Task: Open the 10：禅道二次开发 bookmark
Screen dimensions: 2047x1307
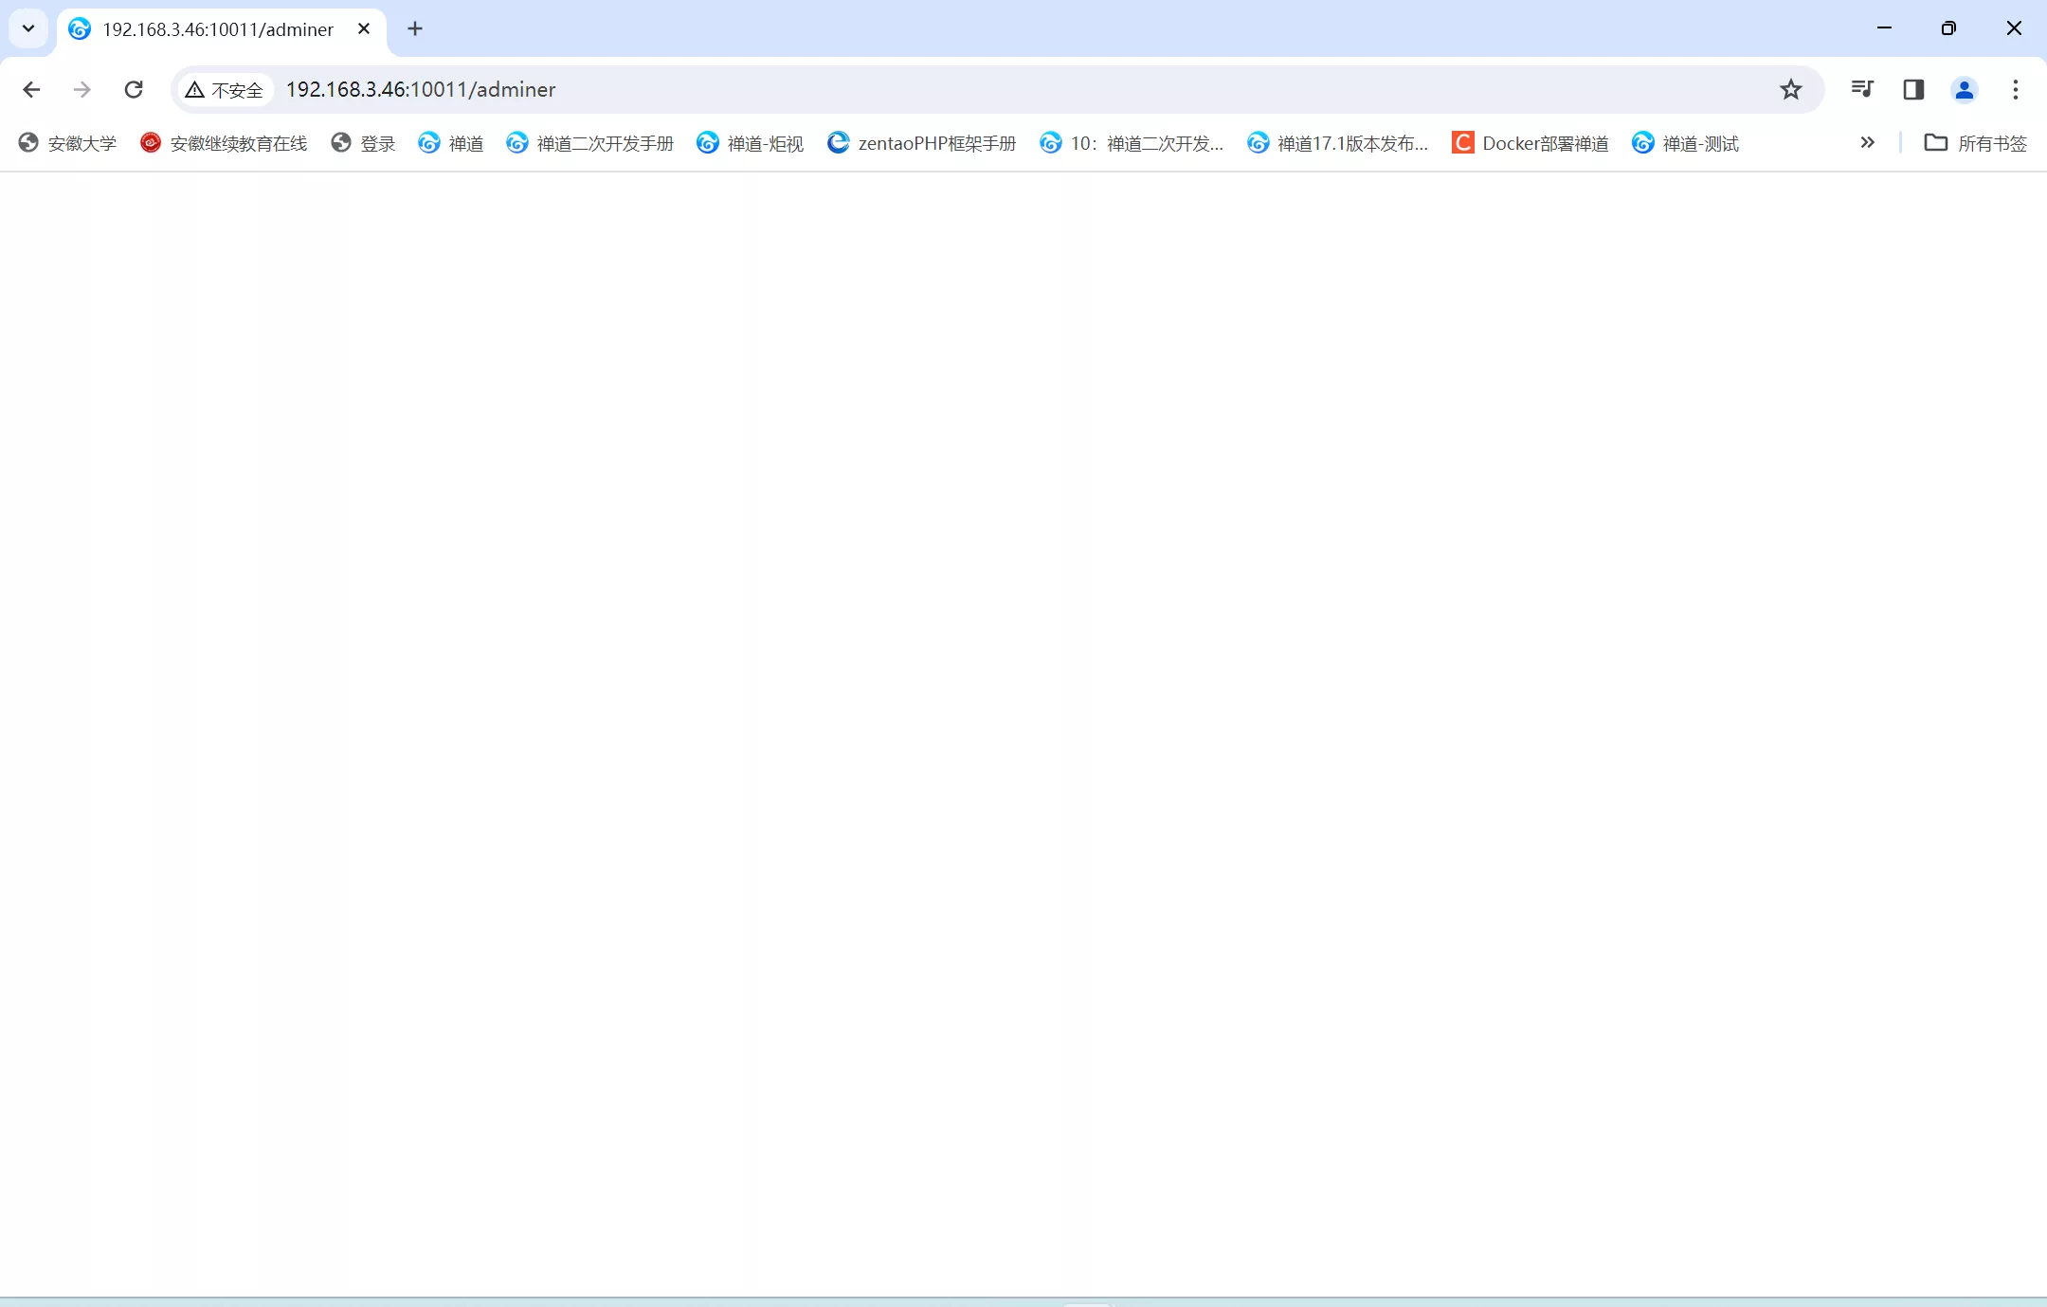Action: (x=1132, y=143)
